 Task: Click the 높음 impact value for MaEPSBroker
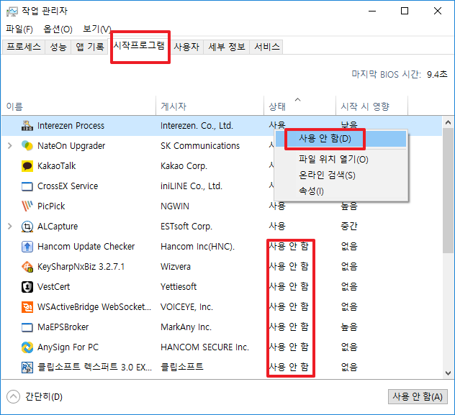point(349,327)
